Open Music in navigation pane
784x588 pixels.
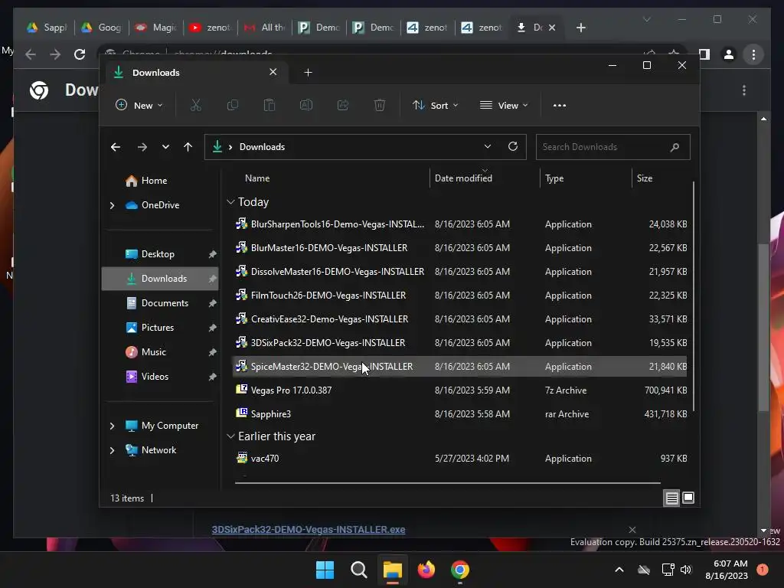[x=160, y=352]
